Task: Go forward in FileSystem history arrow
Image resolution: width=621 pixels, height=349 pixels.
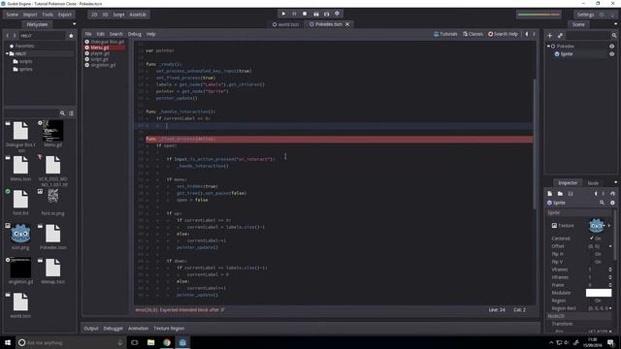Action: [15, 36]
